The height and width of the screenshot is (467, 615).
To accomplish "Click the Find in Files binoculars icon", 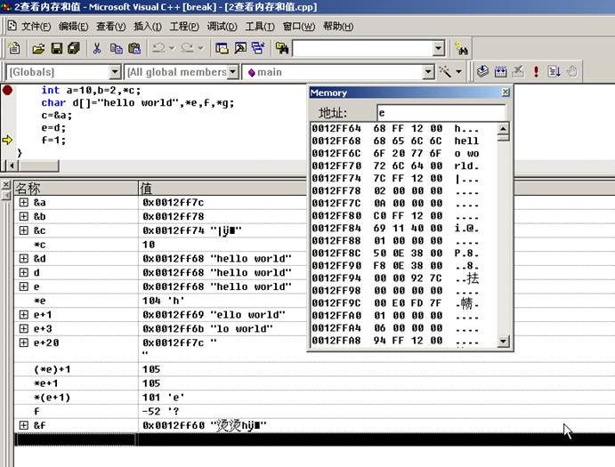I will 461,48.
